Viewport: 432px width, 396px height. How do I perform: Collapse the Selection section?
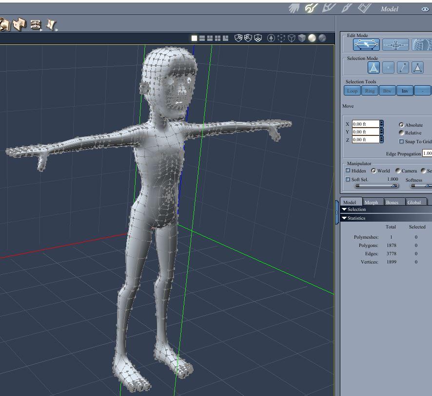click(344, 209)
